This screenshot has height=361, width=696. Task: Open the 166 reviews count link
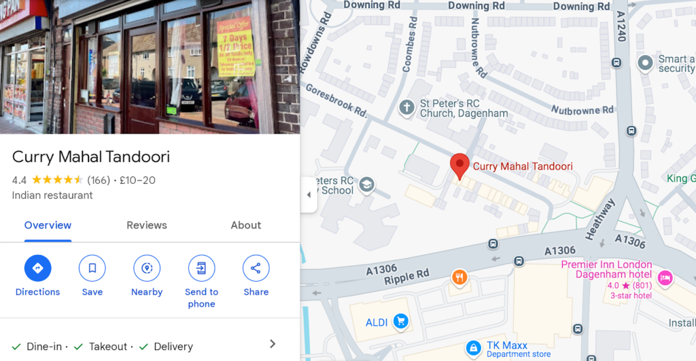[99, 180]
